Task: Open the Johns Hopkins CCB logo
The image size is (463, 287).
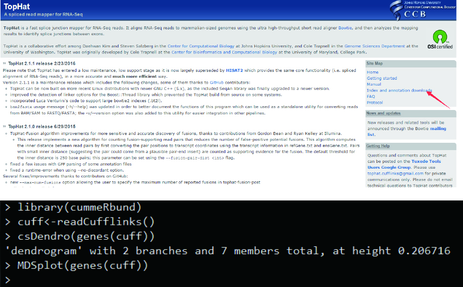Action: 422,10
